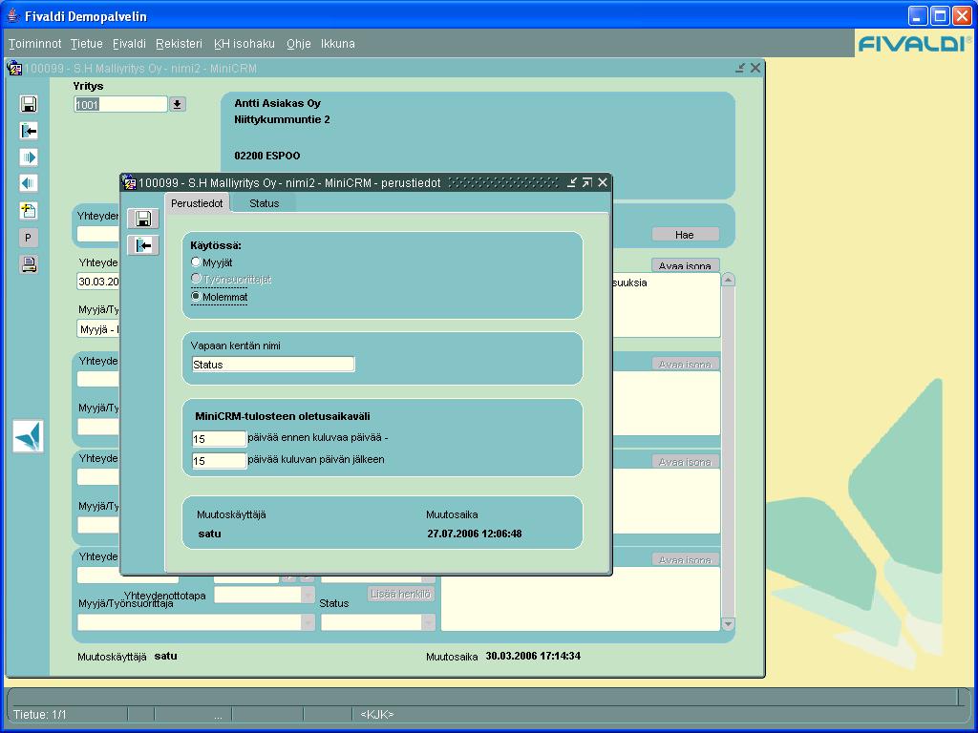Close the perustiedot dialog

click(603, 182)
